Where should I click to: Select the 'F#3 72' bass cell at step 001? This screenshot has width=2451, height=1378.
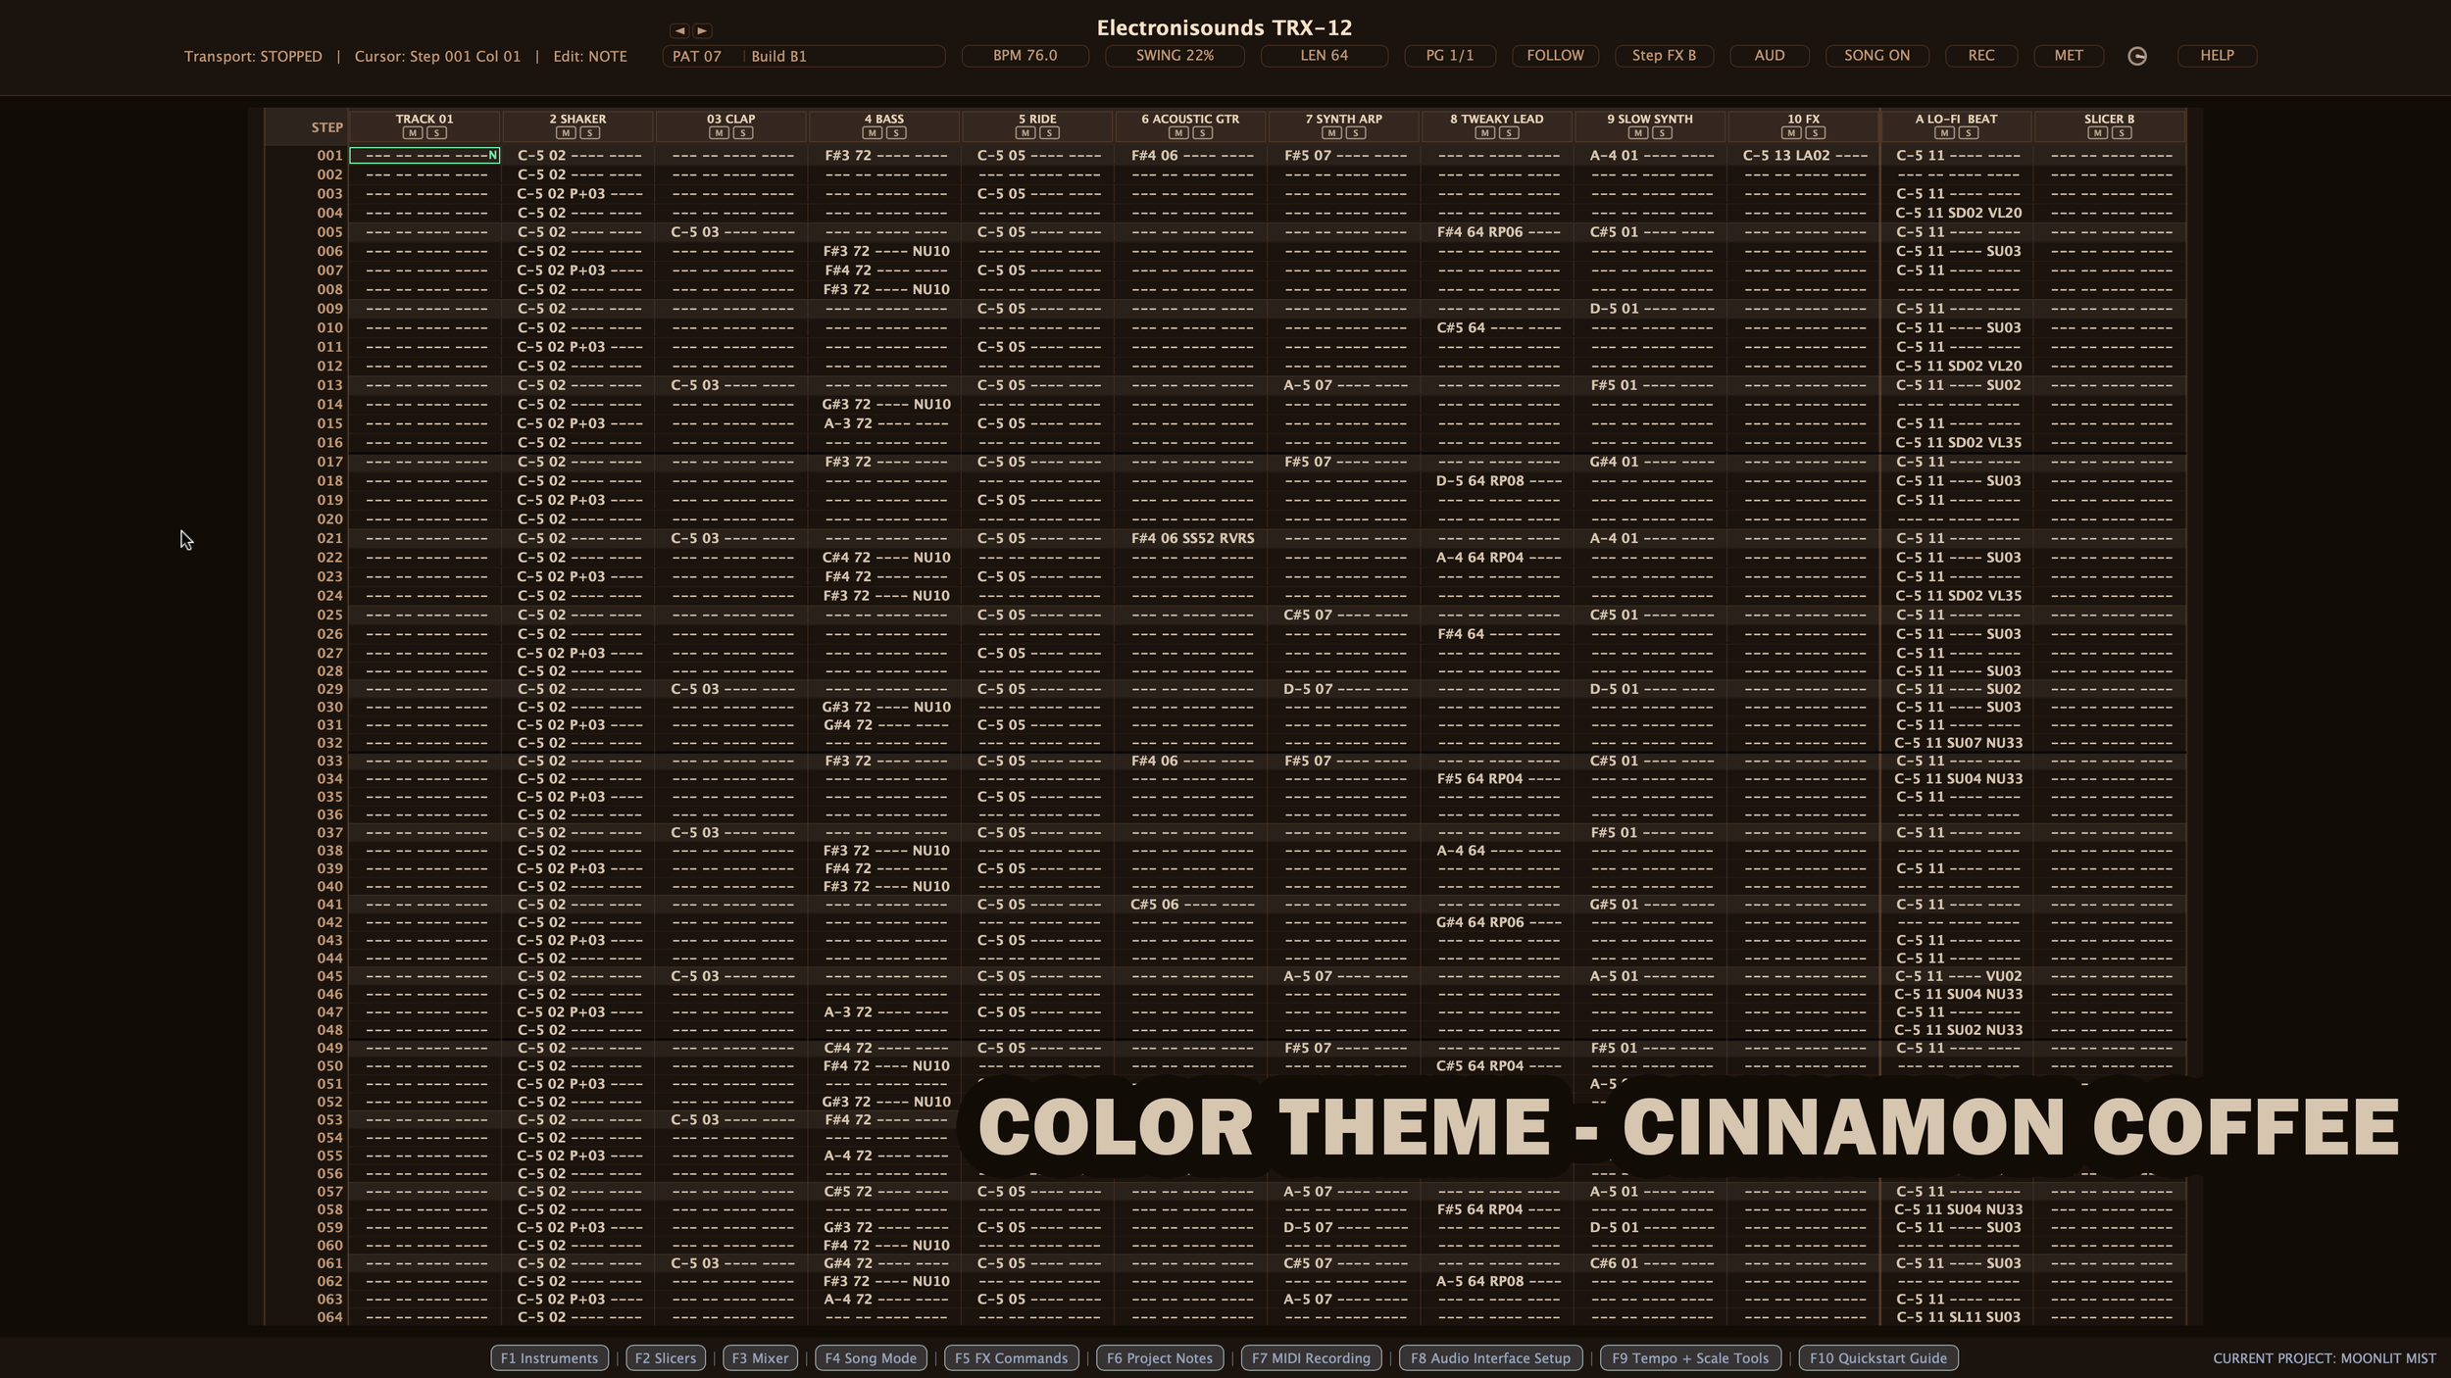pyautogui.click(x=885, y=155)
